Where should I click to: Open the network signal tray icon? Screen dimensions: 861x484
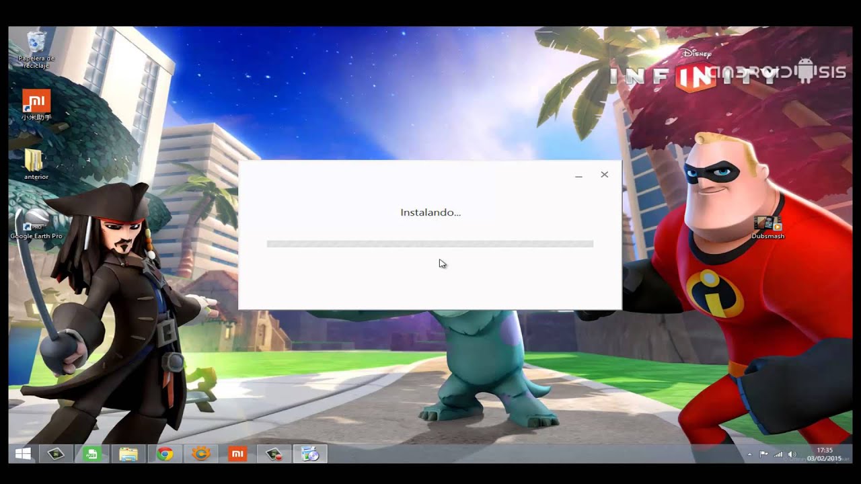[778, 455]
